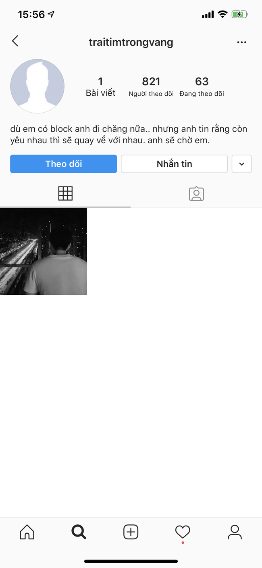Open the Search magnifier tab

pyautogui.click(x=79, y=532)
